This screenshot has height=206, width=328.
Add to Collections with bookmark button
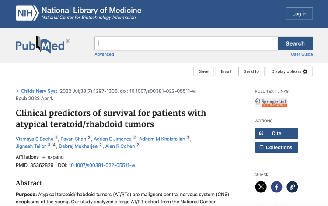(x=276, y=147)
